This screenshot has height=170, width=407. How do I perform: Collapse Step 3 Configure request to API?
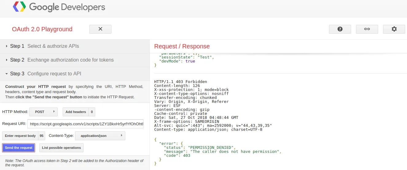pyautogui.click(x=45, y=74)
